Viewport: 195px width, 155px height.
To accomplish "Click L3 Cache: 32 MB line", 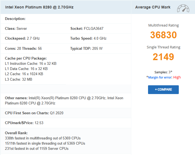I will pyautogui.click(x=18, y=79).
